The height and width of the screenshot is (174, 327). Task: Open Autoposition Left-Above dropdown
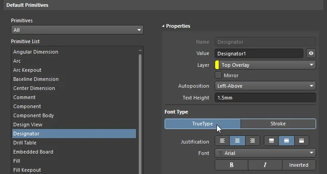[x=265, y=86]
